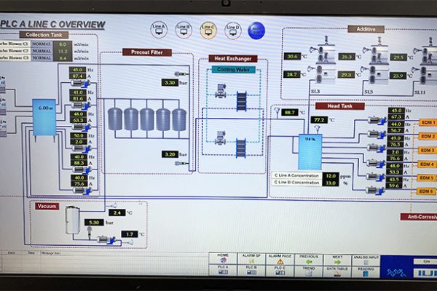Select the head tank pump feeding EDM 3
437x291 pixels.
[x=377, y=148]
